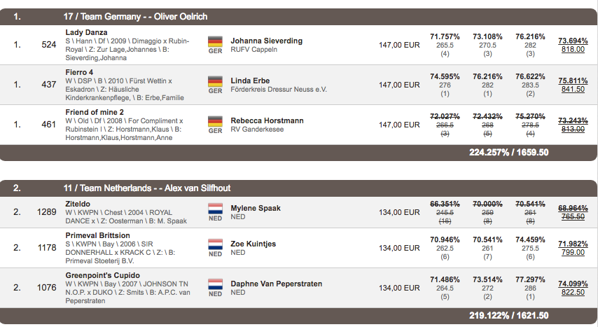Click the Team Germany header bar
The image size is (598, 327).
point(298,17)
